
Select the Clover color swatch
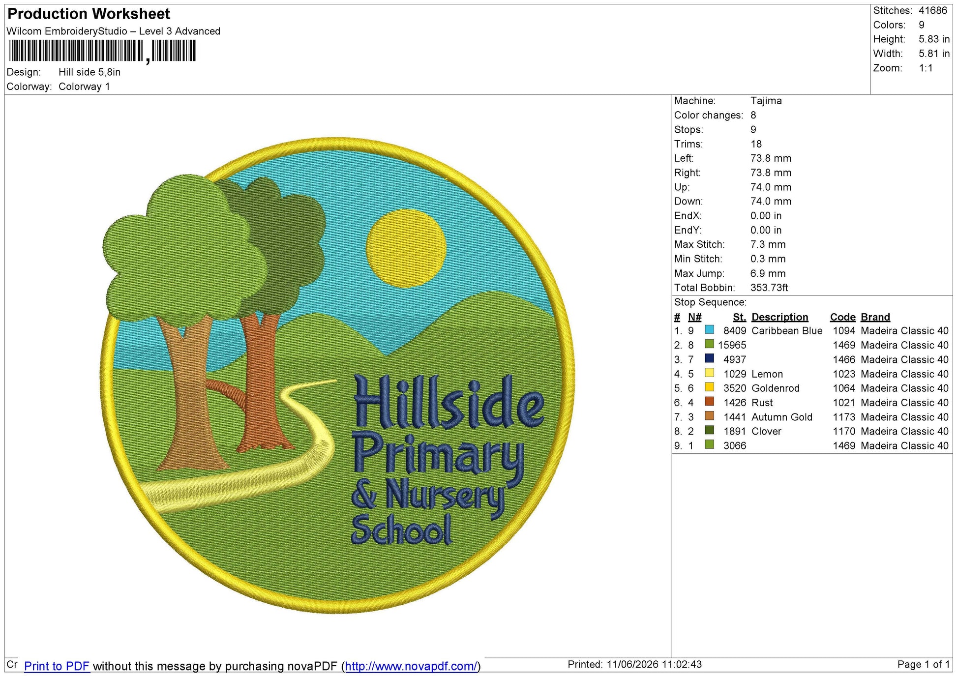point(709,430)
